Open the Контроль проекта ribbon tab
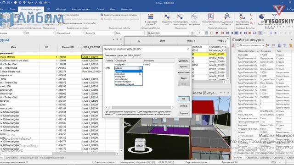Image resolution: width=294 pixels, height=165 pixels. [81, 9]
